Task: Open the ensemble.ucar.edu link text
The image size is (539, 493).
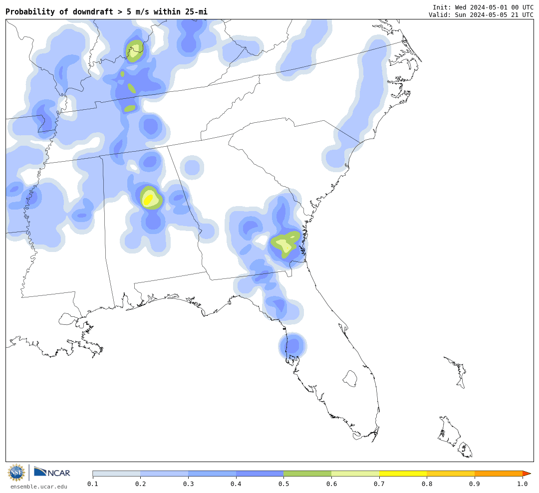Action: pos(39,487)
